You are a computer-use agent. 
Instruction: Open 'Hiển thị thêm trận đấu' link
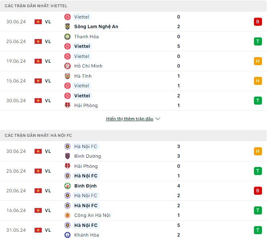(x=129, y=119)
